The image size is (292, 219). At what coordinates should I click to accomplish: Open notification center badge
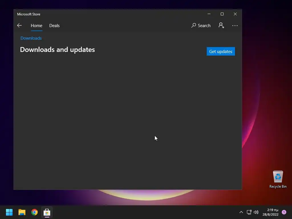pyautogui.click(x=284, y=212)
